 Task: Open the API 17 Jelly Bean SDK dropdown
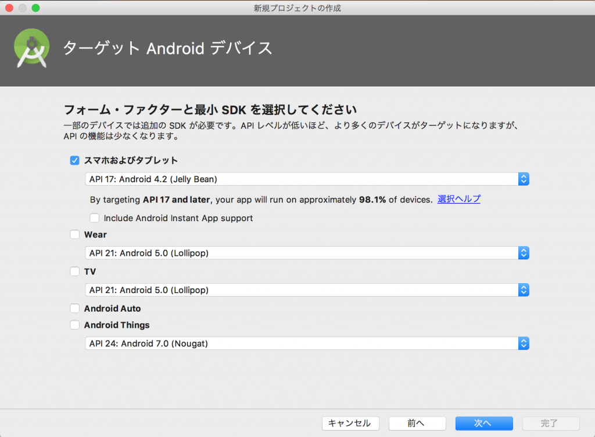[x=307, y=179]
